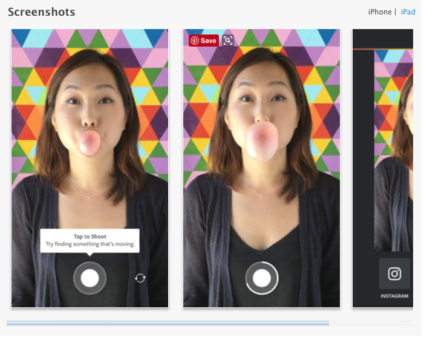Switch to the iPhone screenshots tab

[x=380, y=12]
